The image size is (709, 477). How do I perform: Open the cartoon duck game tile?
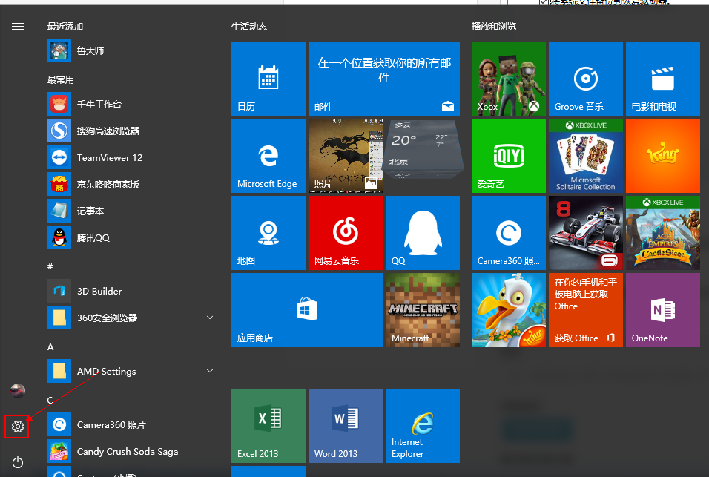pyautogui.click(x=508, y=309)
